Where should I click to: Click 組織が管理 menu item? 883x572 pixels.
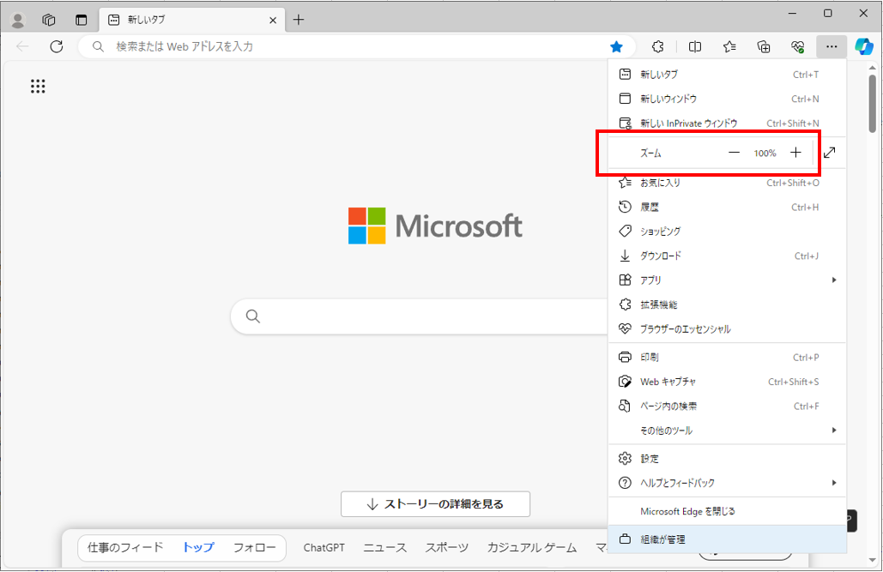(x=727, y=539)
